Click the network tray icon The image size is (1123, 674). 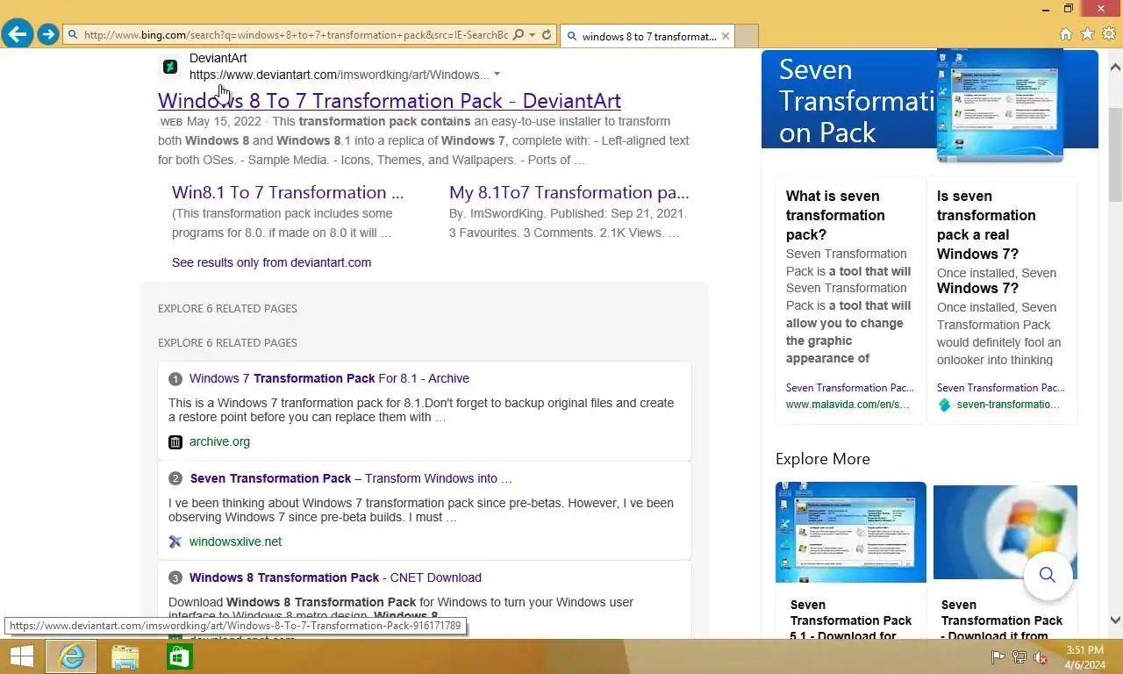pos(1019,657)
